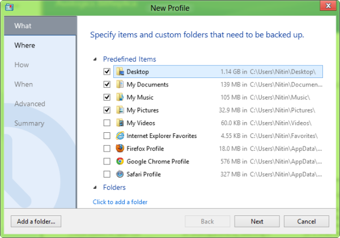Click the My Documents folder icon
The width and height of the screenshot is (340, 238).
coord(120,84)
